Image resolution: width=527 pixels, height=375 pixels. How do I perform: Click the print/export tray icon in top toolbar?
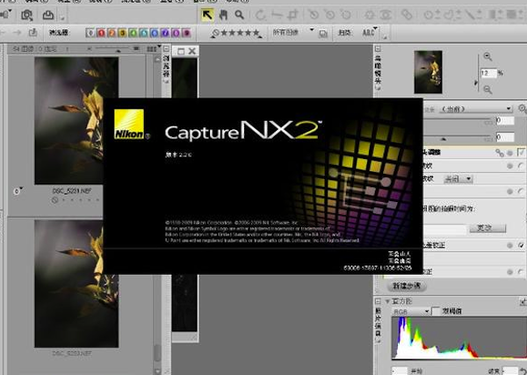coord(48,15)
